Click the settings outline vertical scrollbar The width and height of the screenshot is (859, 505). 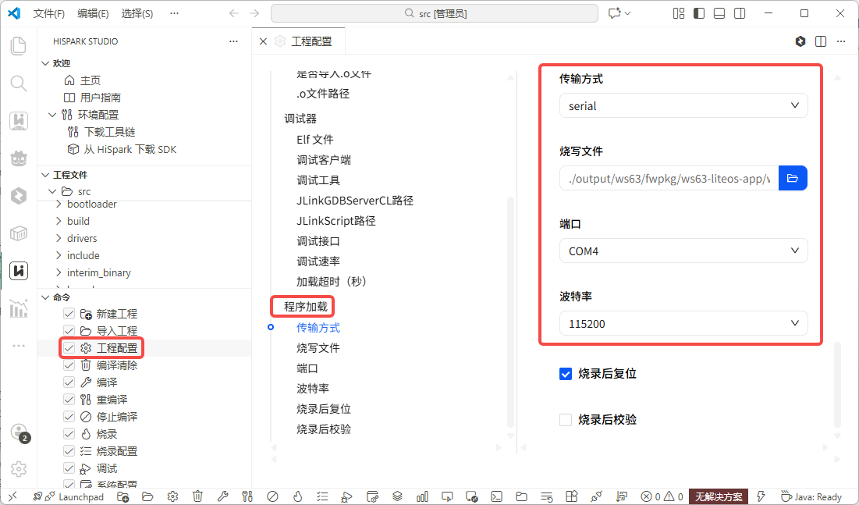[x=510, y=311]
